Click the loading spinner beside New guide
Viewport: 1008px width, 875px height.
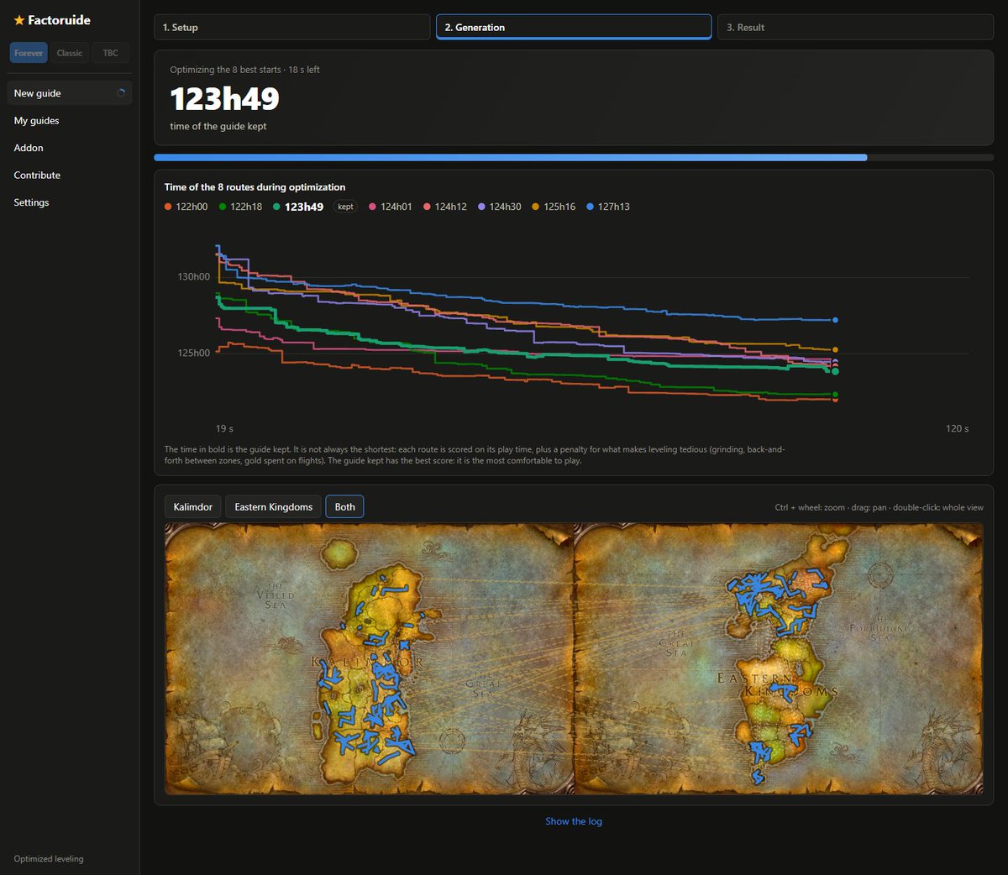122,93
